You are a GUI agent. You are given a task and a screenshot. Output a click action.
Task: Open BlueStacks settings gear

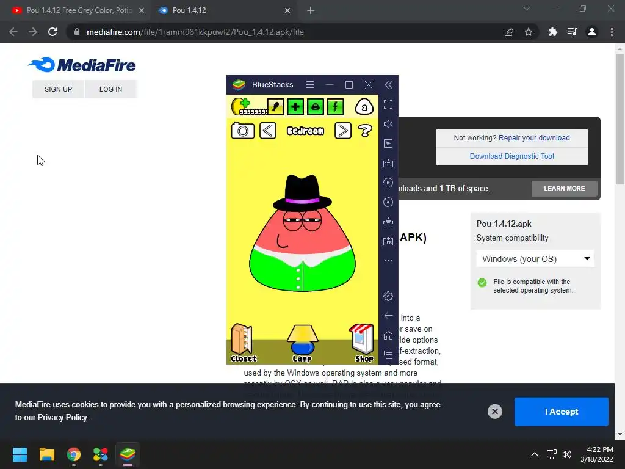coord(388,296)
